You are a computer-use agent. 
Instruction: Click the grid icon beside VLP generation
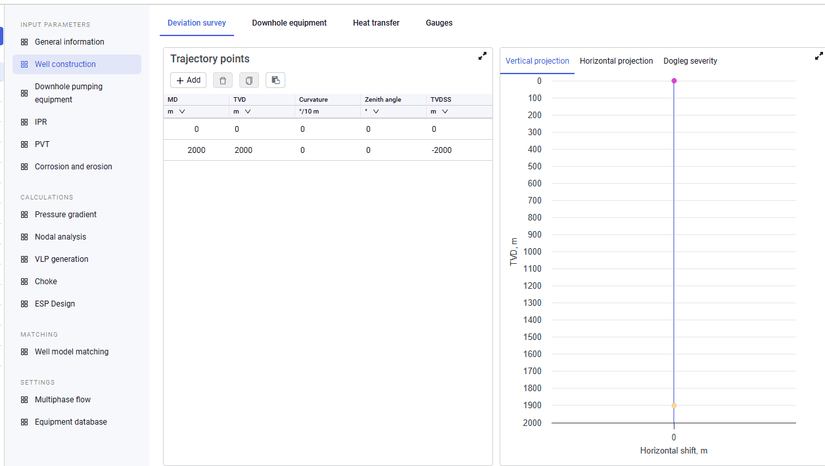tap(24, 259)
